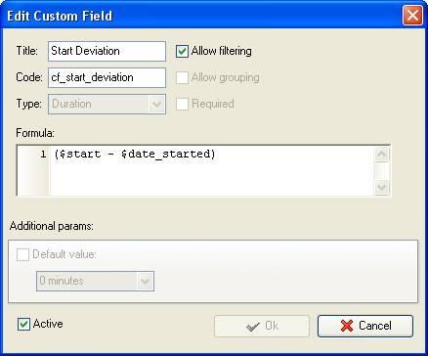Click the checkmark icon on Ok
The width and height of the screenshot is (428, 356).
tap(253, 326)
